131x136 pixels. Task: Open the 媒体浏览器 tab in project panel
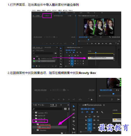point(48,47)
